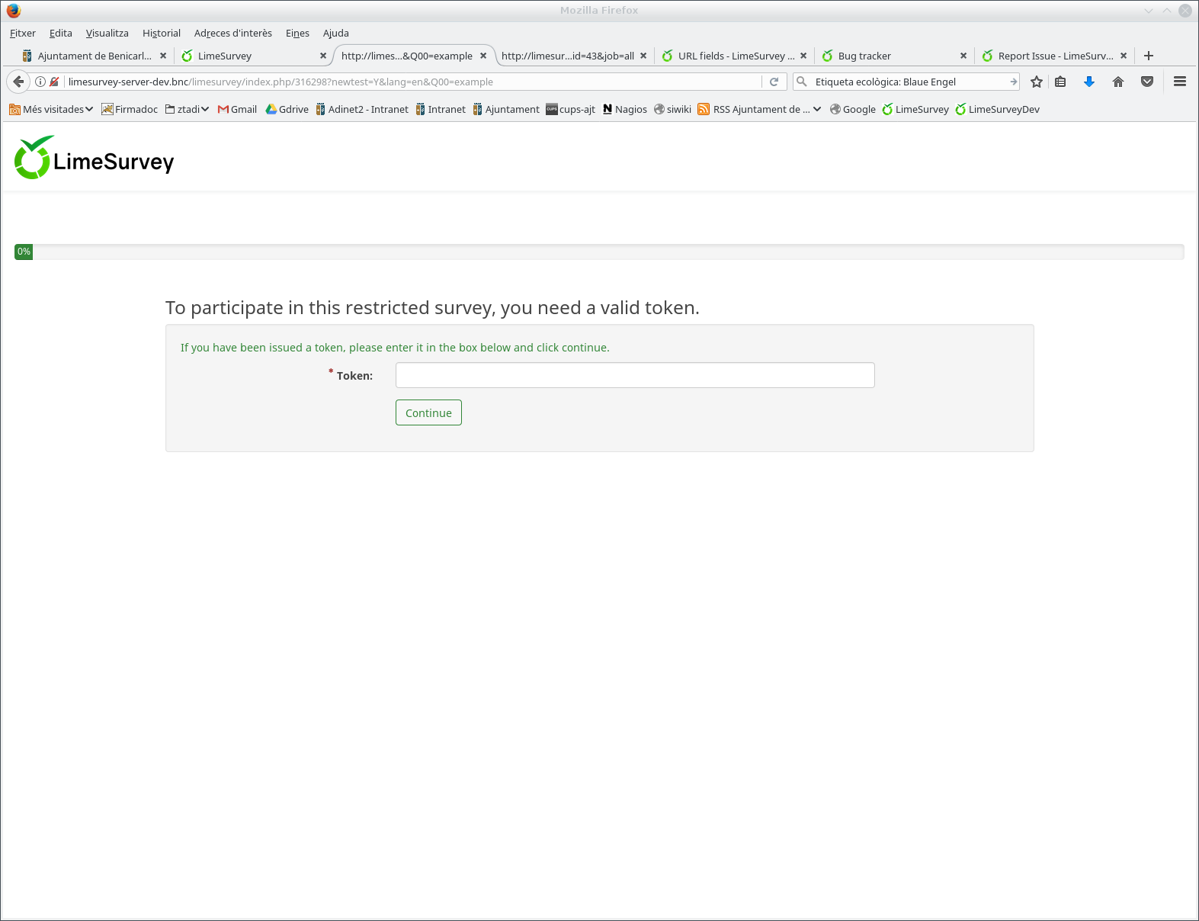This screenshot has width=1199, height=921.
Task: Close the Bug tracker tab
Action: tap(963, 56)
